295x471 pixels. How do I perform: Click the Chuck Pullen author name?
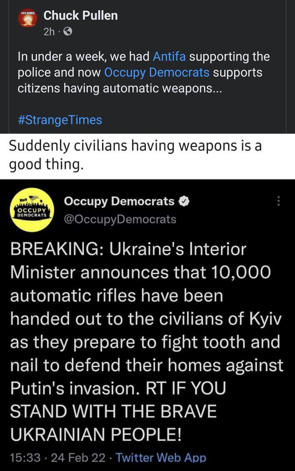click(80, 16)
